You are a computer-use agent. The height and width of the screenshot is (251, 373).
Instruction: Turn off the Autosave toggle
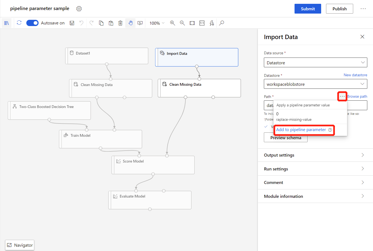point(32,23)
